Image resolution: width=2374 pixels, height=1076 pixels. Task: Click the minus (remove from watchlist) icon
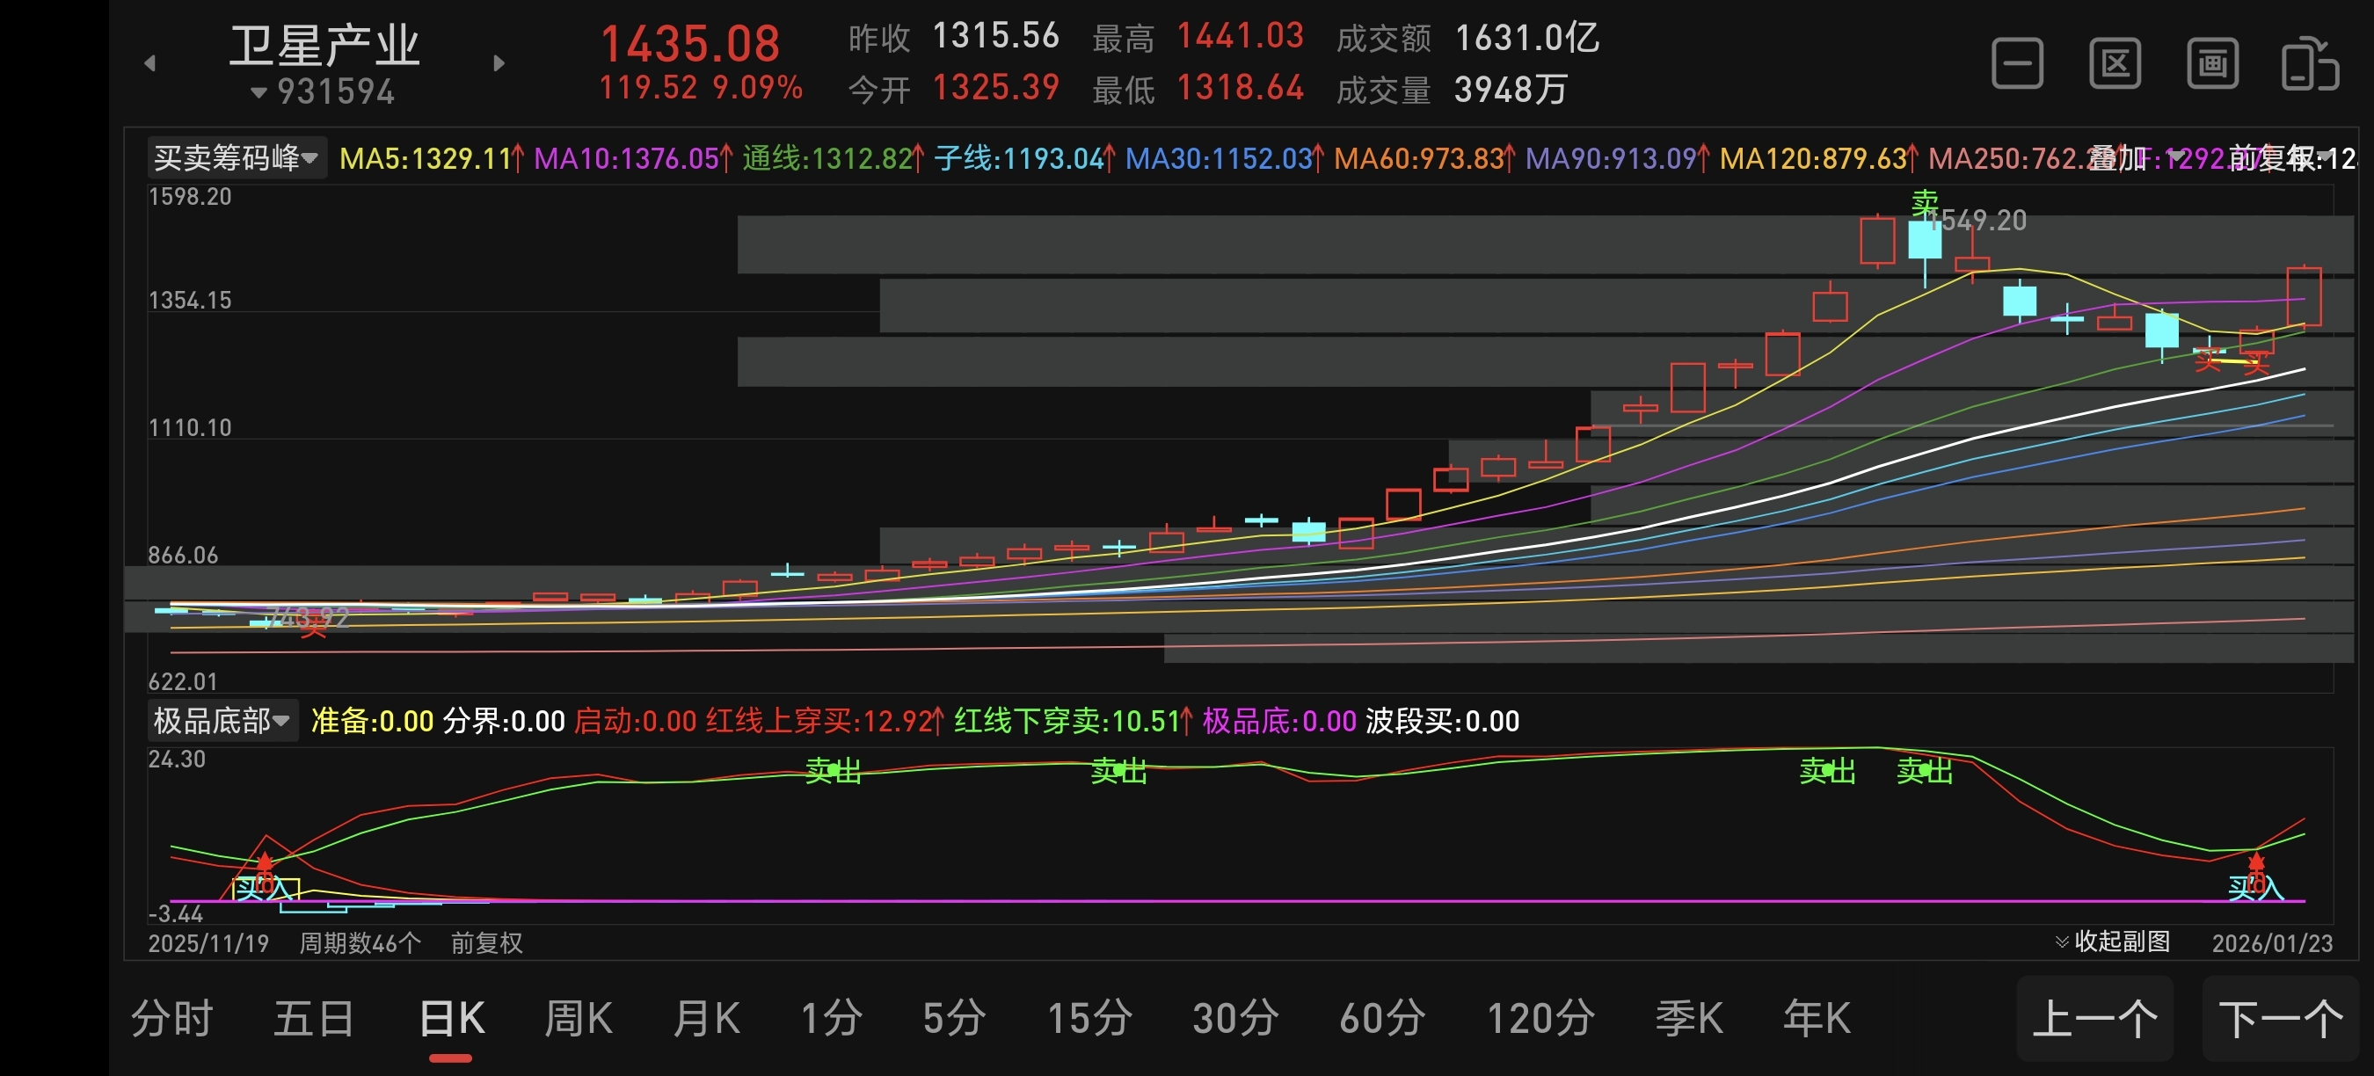pos(2016,63)
